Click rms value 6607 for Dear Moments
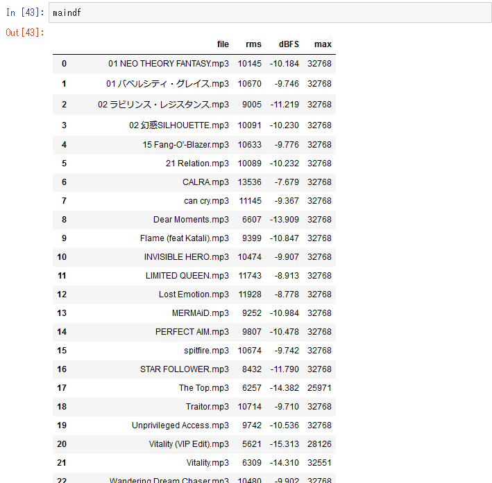Viewport: 492px width, 483px height. point(252,220)
